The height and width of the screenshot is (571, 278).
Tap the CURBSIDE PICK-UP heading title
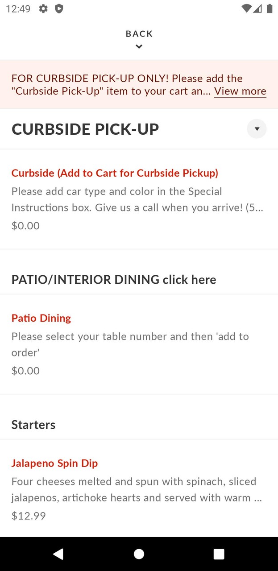click(x=85, y=129)
